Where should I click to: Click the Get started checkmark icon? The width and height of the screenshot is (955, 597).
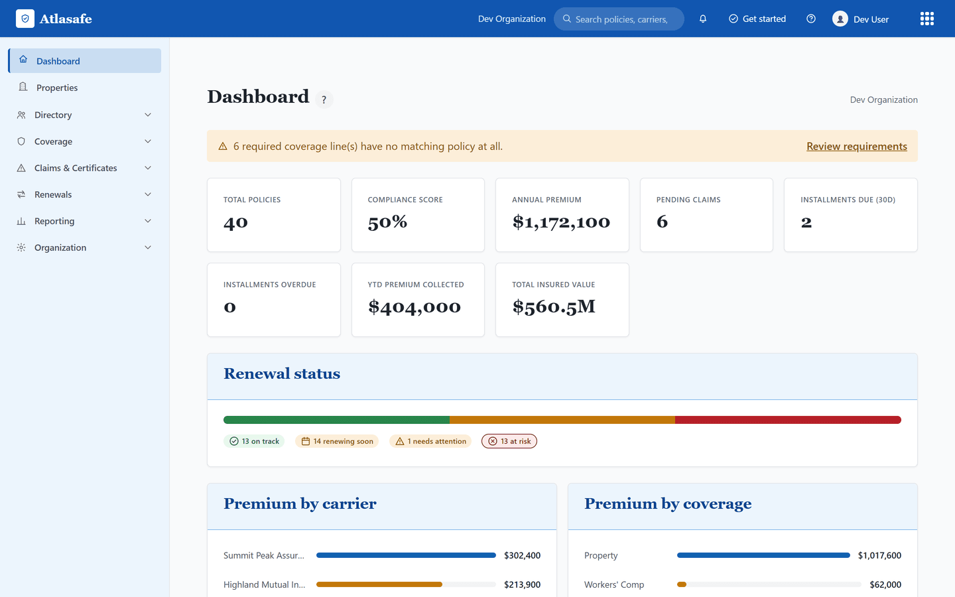point(733,19)
